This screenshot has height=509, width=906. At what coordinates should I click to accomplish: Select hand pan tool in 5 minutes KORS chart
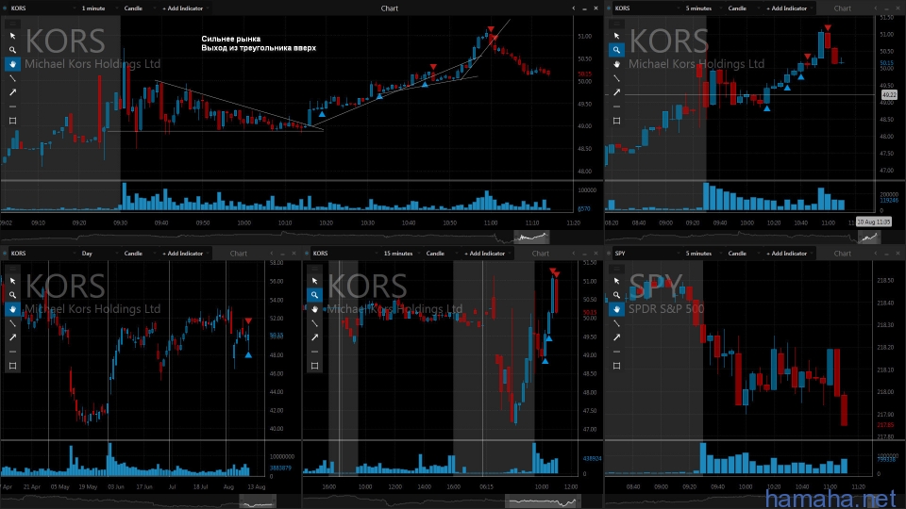coord(616,64)
